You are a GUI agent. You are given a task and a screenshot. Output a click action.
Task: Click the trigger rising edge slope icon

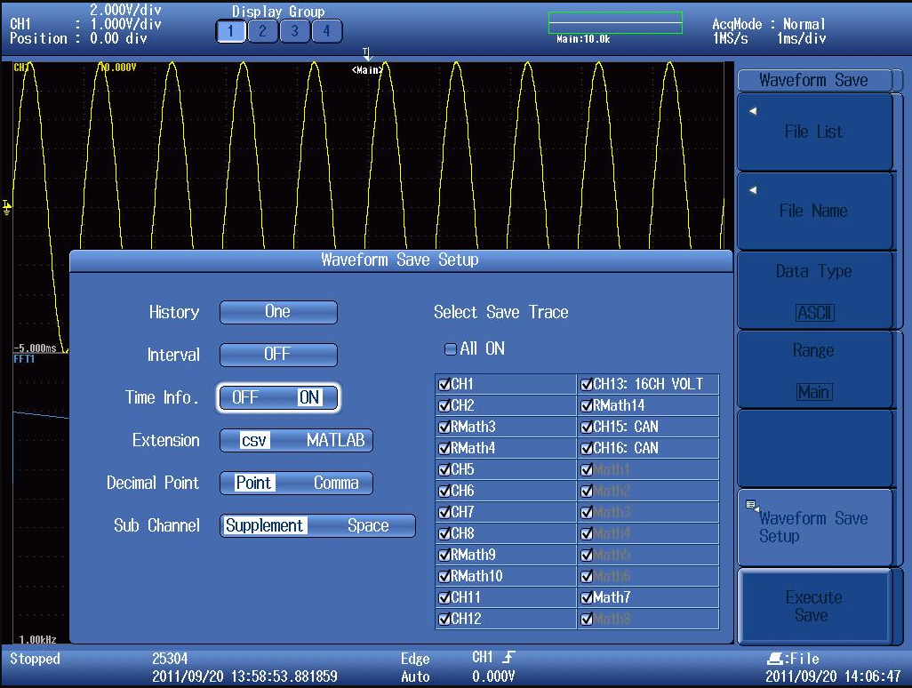[508, 658]
